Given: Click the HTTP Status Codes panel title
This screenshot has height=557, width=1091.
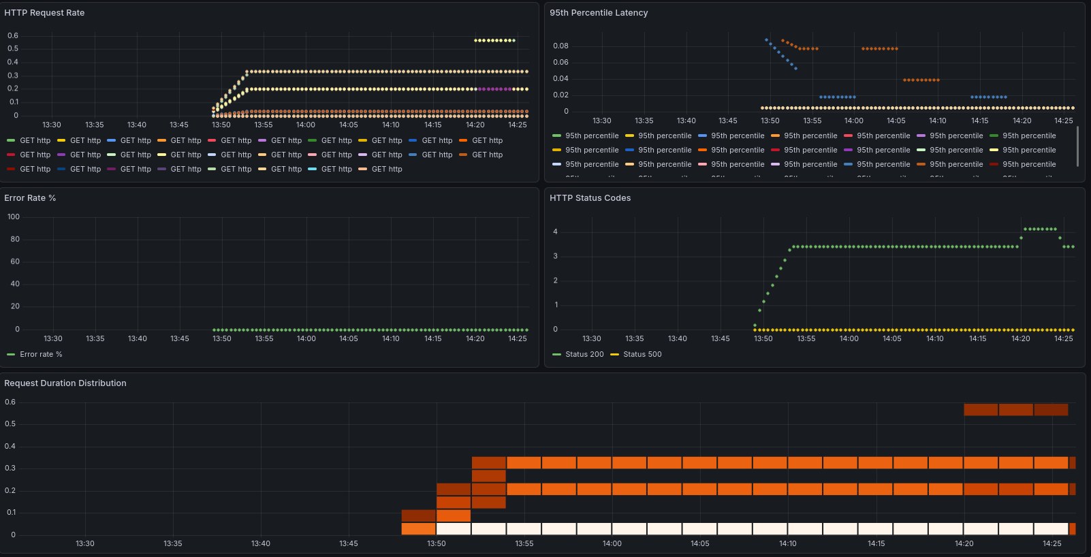Looking at the screenshot, I should 590,198.
